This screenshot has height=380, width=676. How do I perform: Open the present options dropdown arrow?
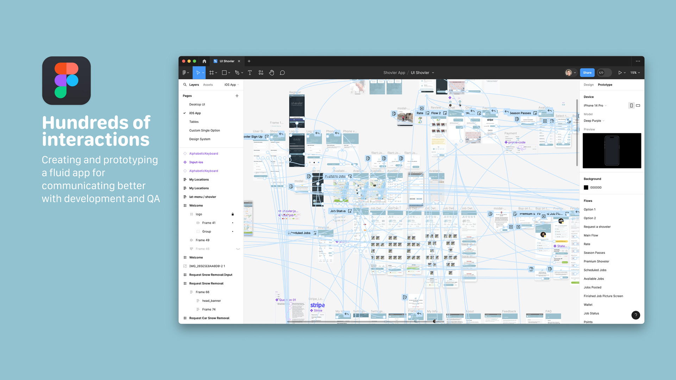[625, 73]
